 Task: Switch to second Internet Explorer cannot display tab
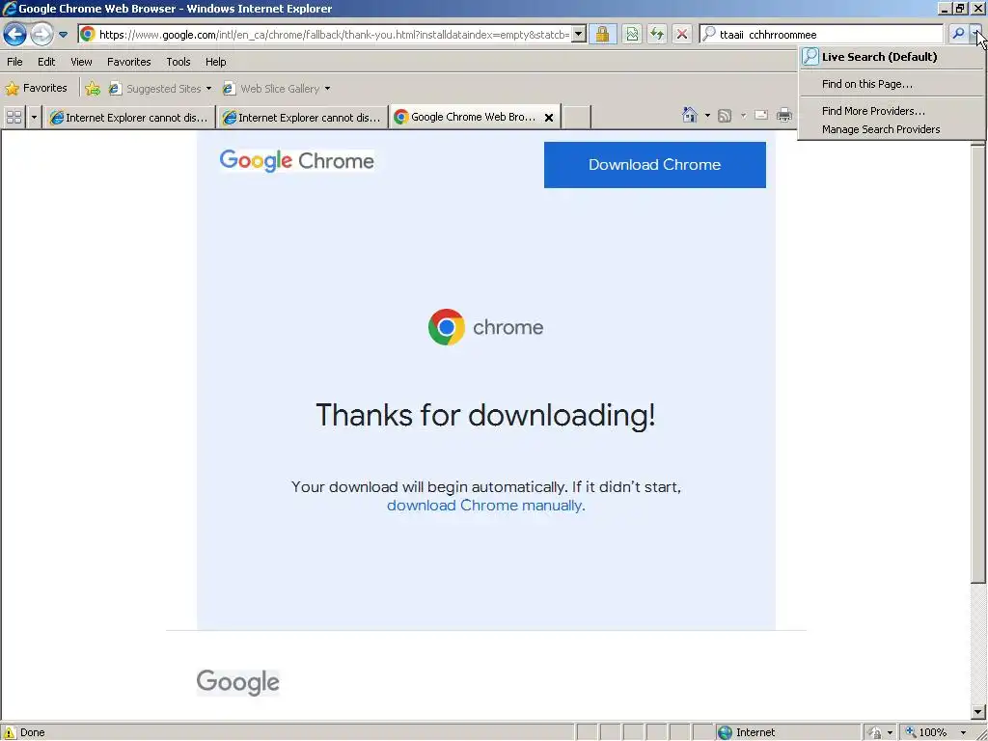302,117
